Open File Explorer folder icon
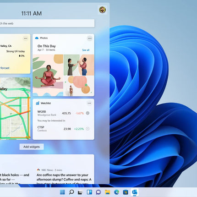 107,192
